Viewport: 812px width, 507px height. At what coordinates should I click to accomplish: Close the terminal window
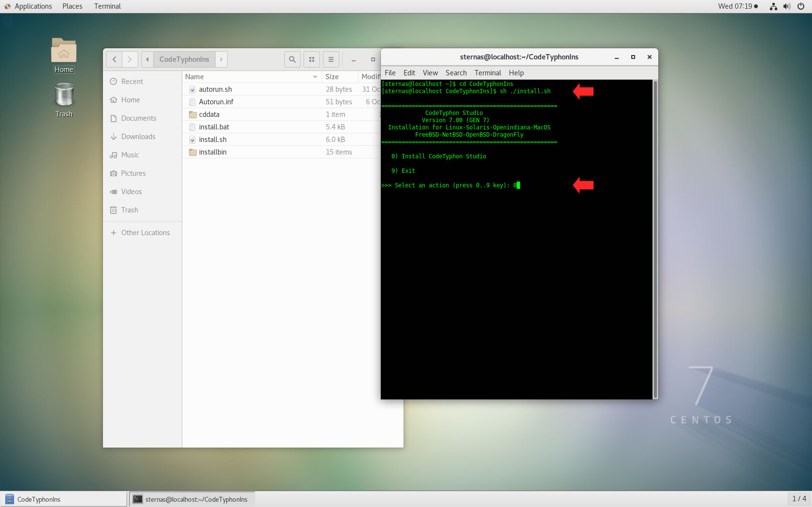650,57
